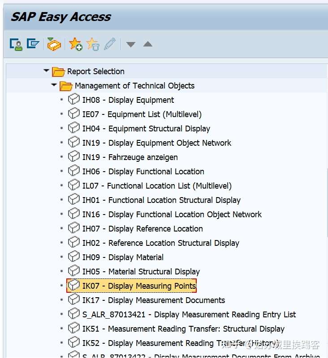
Task: Click Move Favorites Down arrow
Action: 131,44
